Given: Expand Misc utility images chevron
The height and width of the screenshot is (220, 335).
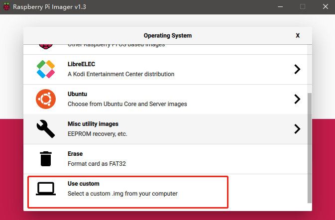Looking at the screenshot, I should 297,129.
